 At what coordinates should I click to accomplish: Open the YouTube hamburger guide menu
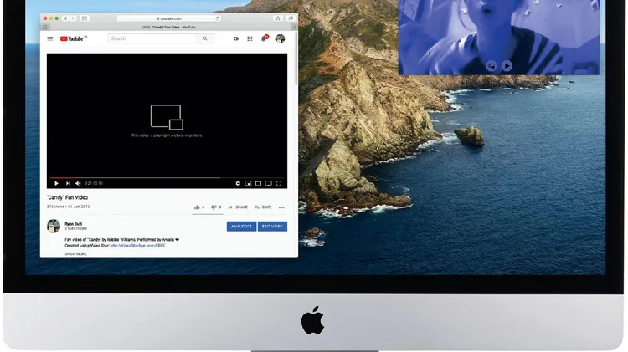tap(50, 38)
